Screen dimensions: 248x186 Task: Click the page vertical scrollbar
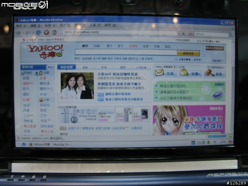point(233,87)
